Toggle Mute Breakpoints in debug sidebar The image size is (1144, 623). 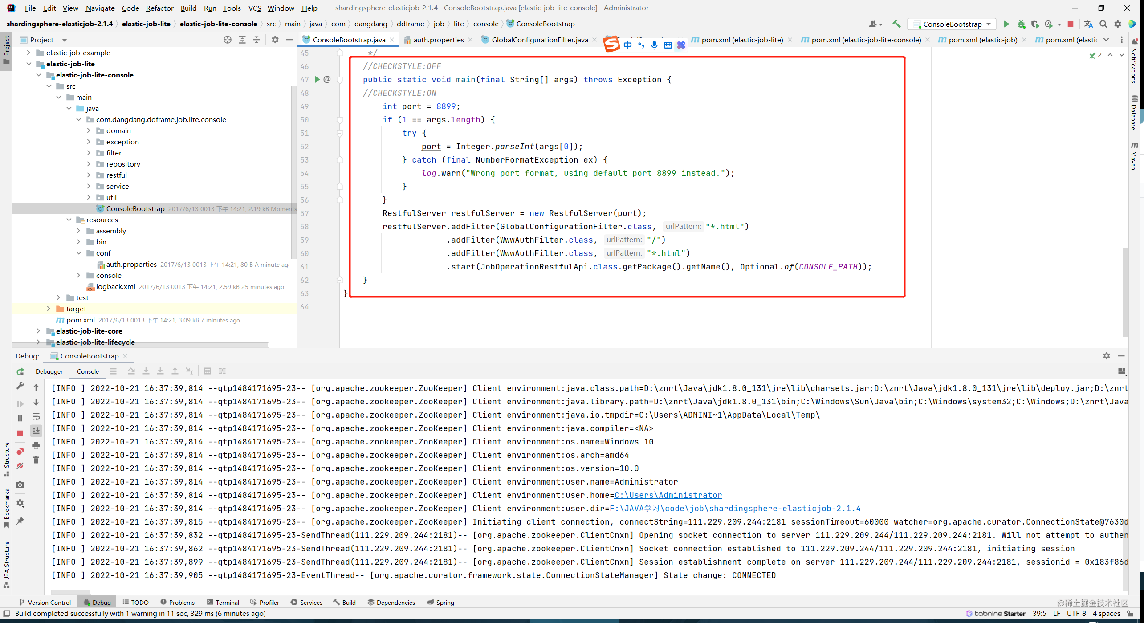(x=20, y=466)
